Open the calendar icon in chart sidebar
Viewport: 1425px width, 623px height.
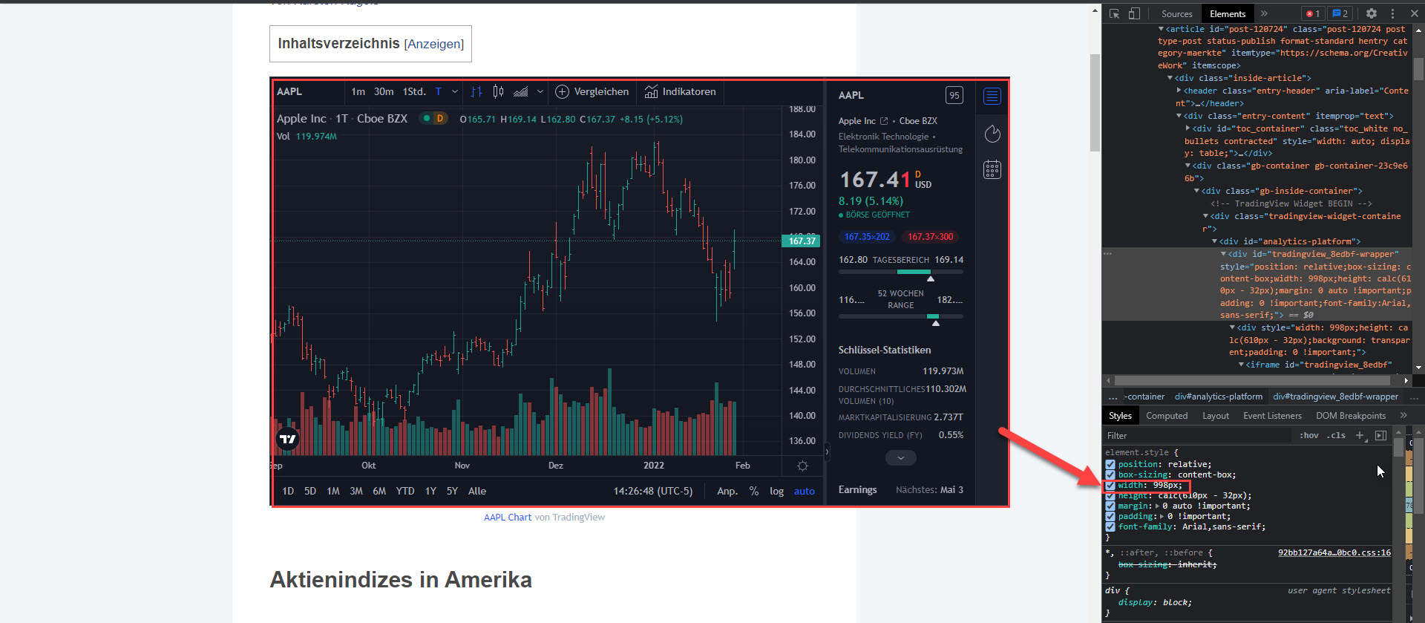(x=992, y=169)
